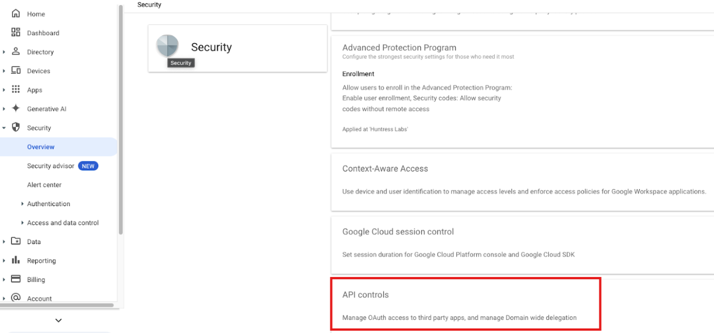Click the Devices laptop icon
Screen dimensions: 714x333
tap(16, 71)
